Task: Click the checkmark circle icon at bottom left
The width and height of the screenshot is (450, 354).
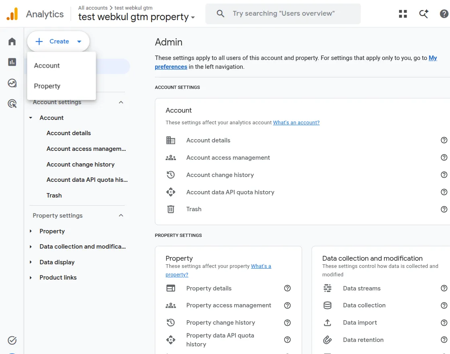Action: (12, 340)
